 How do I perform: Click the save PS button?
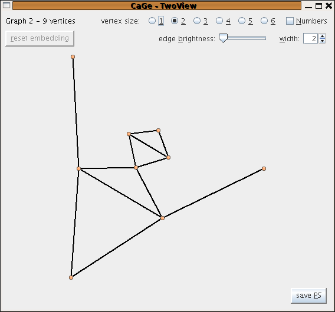point(308,296)
